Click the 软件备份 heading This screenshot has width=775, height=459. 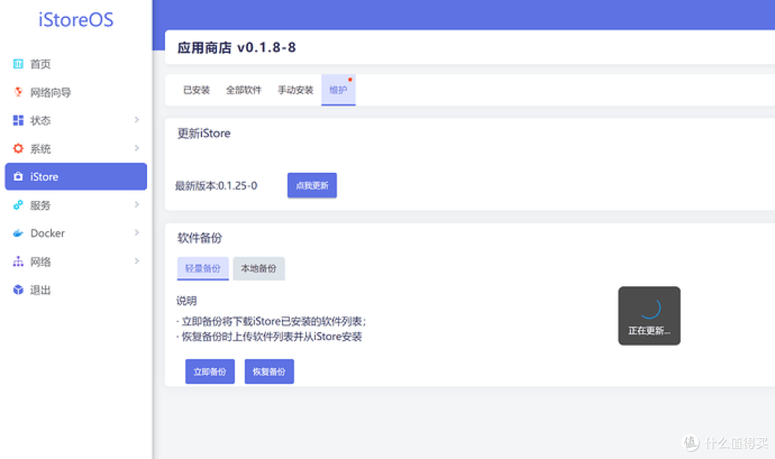click(199, 238)
